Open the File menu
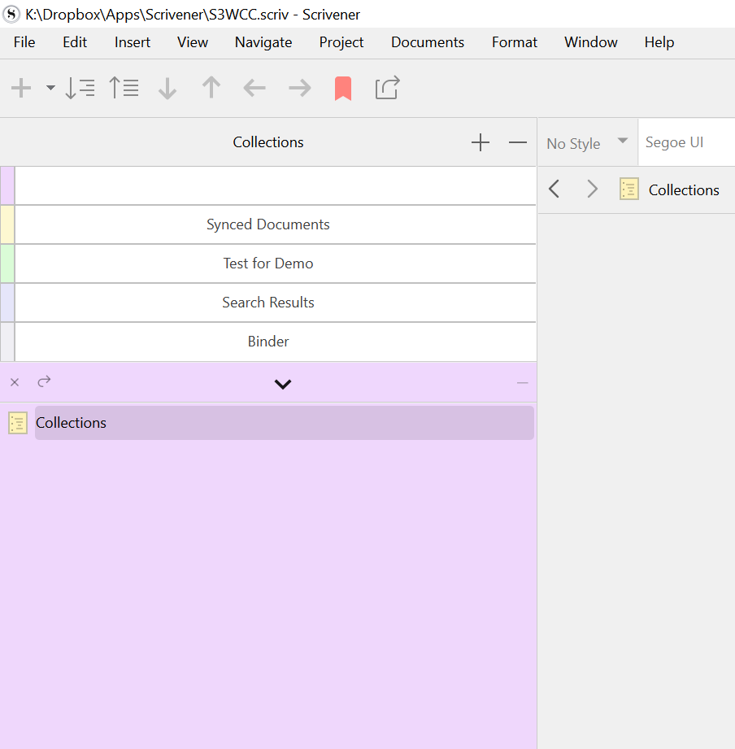This screenshot has height=749, width=735. 24,42
